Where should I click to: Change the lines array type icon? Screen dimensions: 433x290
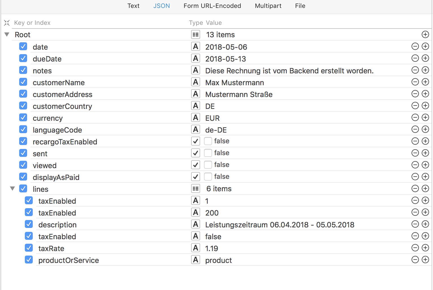[196, 188]
